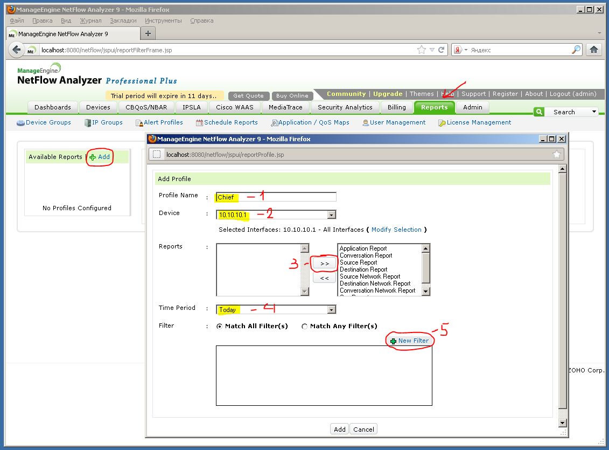
Task: Click the Cancel button in Add Profile dialog
Action: click(x=363, y=429)
